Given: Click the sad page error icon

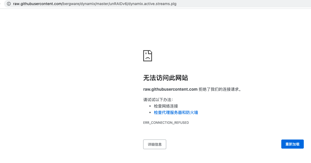Looking at the screenshot, I should pyautogui.click(x=147, y=56).
